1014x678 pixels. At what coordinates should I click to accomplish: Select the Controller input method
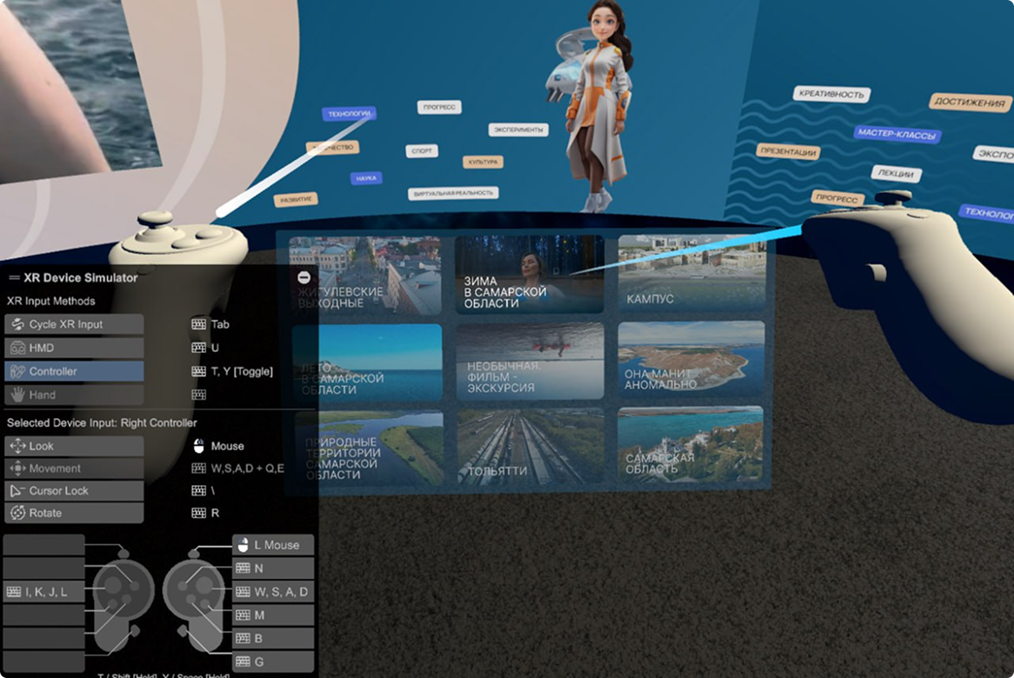(74, 371)
